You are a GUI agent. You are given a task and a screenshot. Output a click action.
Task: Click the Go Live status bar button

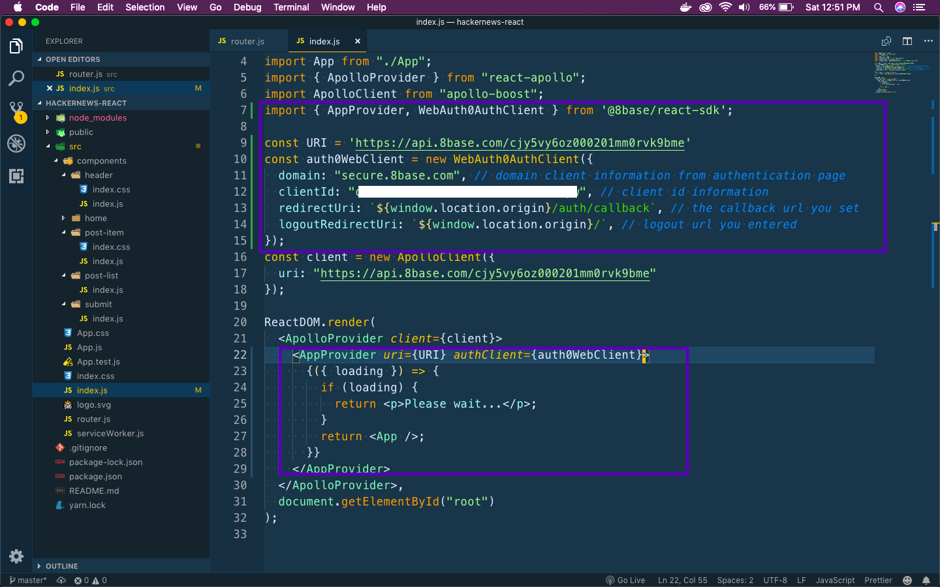625,580
